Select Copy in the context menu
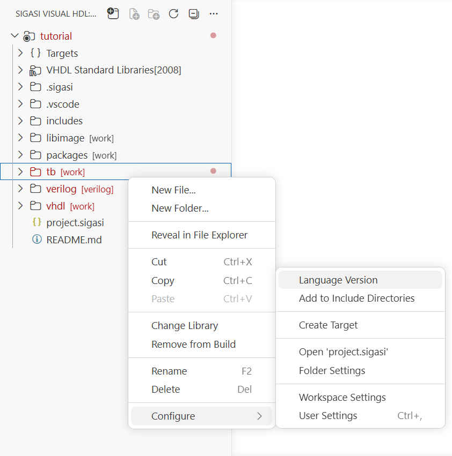 (202, 280)
